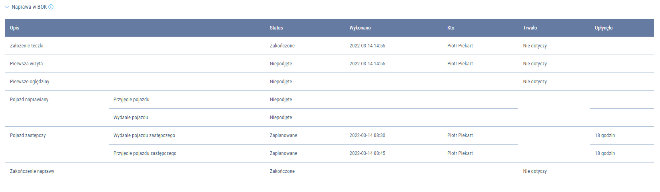Click the info icon beside Naprawa w BOK
The image size is (660, 192).
(51, 7)
